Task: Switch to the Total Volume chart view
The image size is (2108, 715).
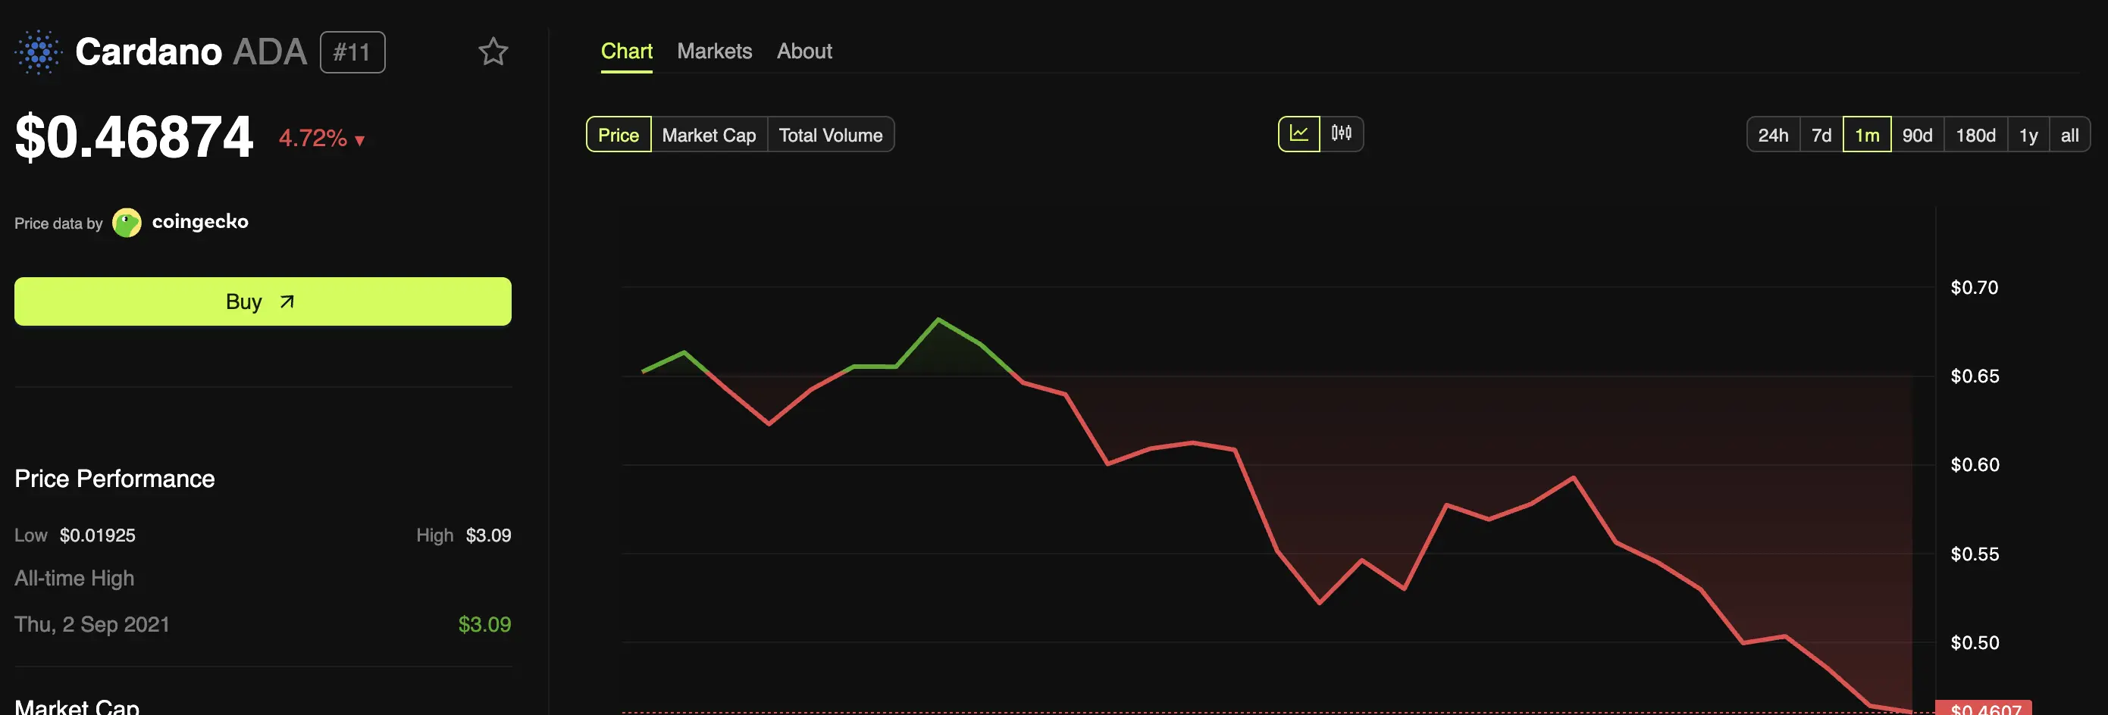Action: click(831, 134)
